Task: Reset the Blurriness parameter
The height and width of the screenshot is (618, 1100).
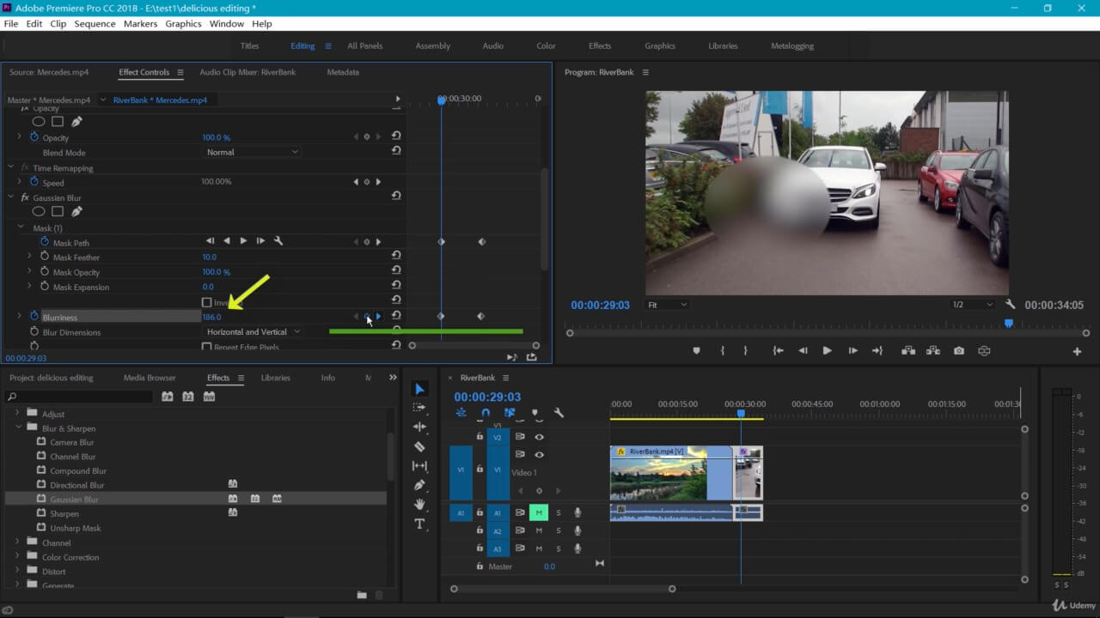Action: [x=396, y=316]
